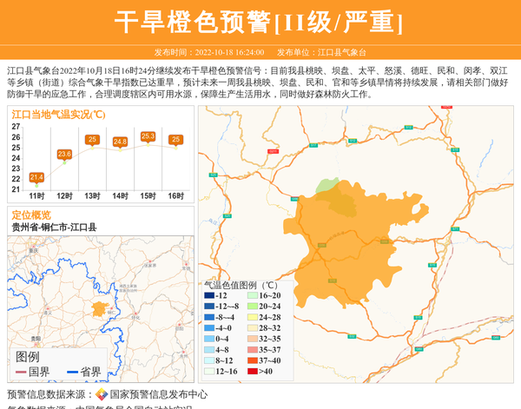Click the 21.4 temperature marker at 11时
Screen dimensions: 521x409
click(x=36, y=177)
